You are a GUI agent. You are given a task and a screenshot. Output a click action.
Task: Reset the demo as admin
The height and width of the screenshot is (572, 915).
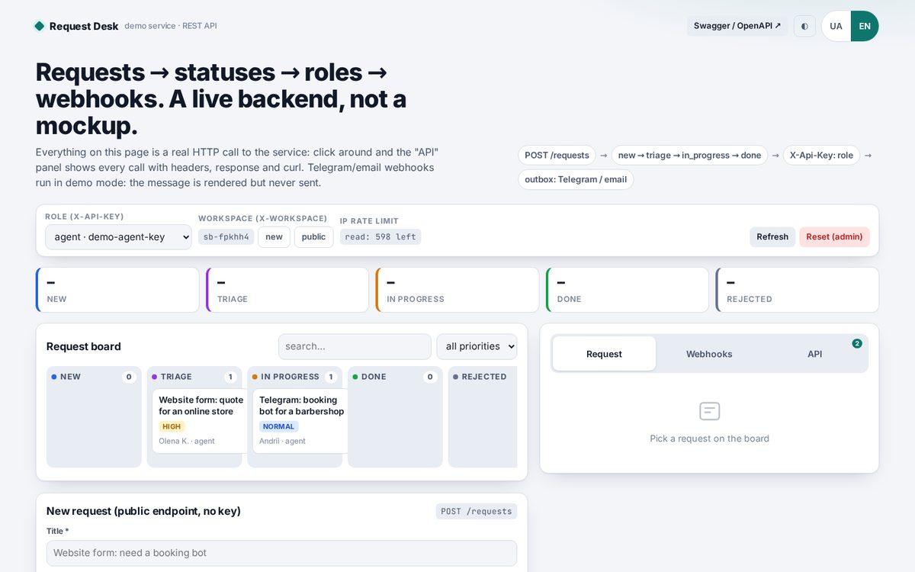click(x=834, y=237)
